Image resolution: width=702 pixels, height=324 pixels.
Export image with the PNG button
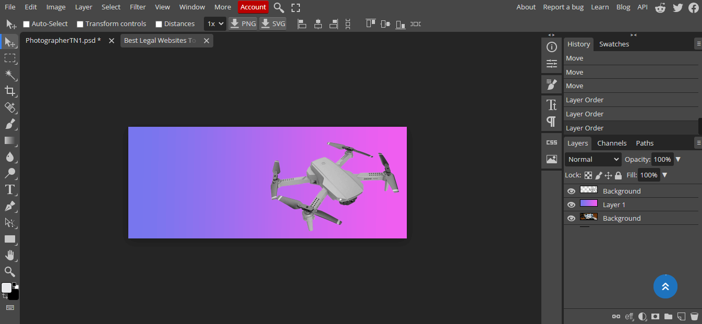pyautogui.click(x=243, y=24)
